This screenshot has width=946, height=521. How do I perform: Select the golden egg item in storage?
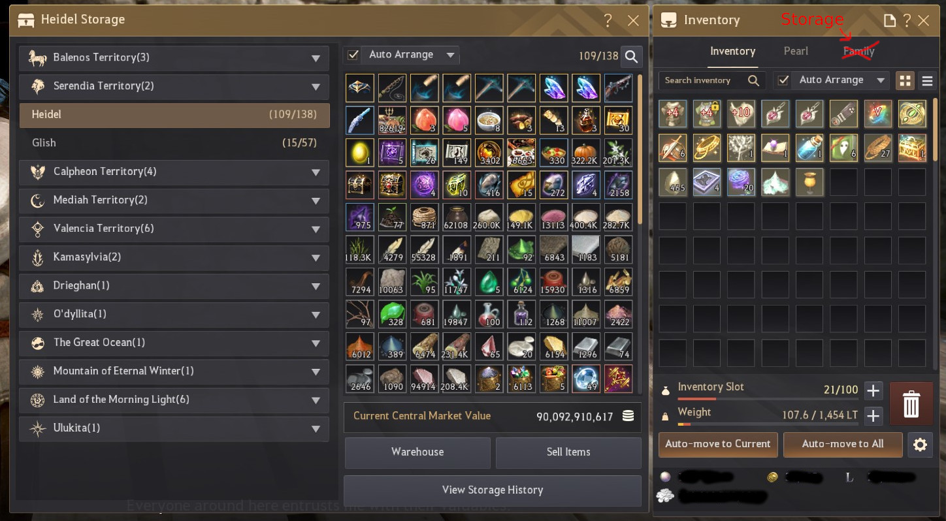coord(359,153)
